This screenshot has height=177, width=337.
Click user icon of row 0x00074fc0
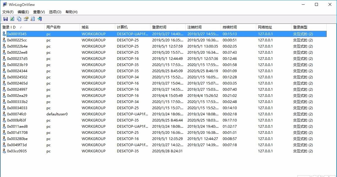4,114
